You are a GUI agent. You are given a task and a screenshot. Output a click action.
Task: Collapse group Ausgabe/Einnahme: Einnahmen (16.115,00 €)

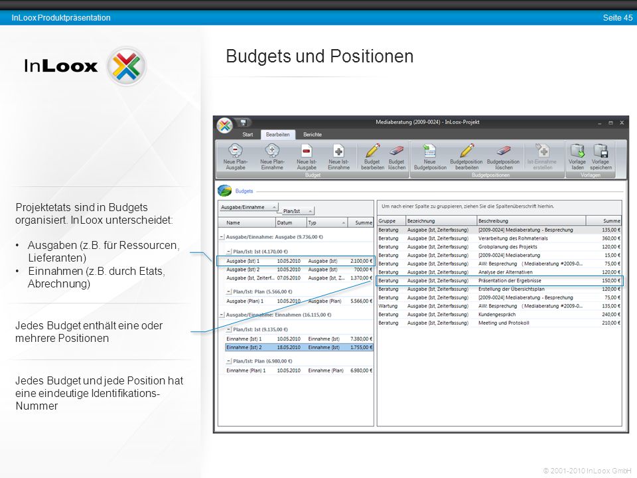tap(222, 315)
